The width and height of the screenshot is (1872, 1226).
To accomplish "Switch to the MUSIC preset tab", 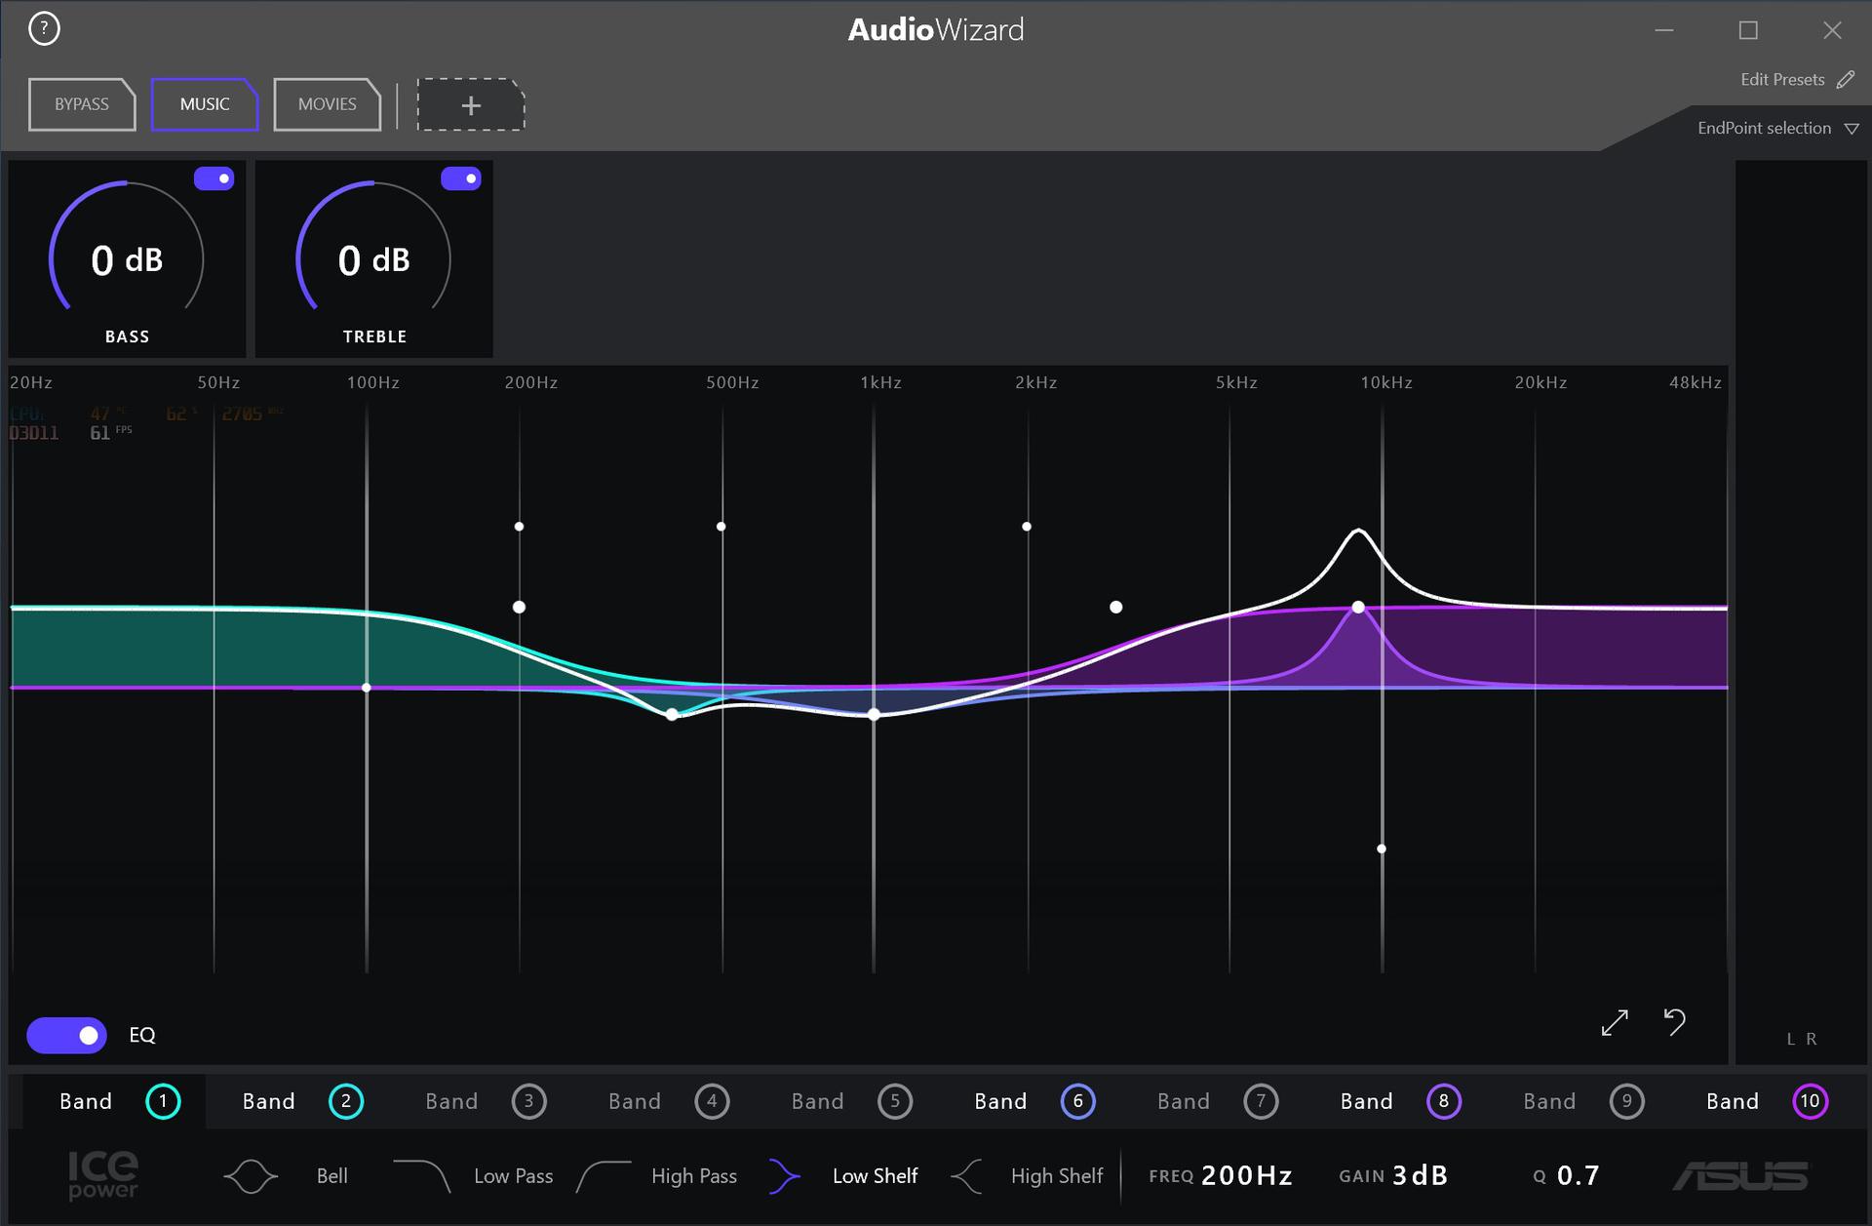I will 205,102.
